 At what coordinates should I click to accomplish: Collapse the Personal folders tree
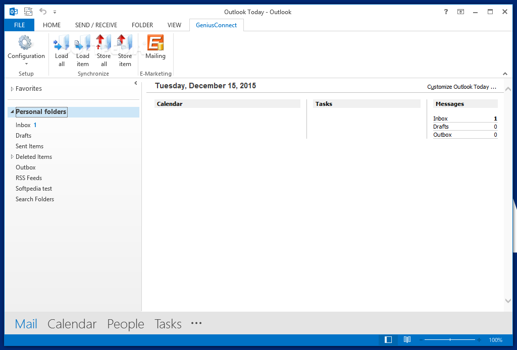pos(12,112)
